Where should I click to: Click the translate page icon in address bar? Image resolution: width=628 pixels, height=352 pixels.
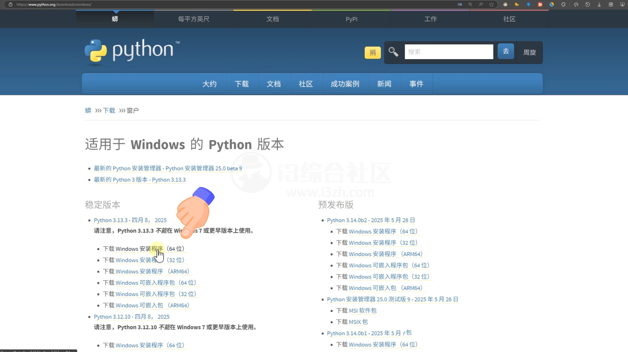click(460, 4)
